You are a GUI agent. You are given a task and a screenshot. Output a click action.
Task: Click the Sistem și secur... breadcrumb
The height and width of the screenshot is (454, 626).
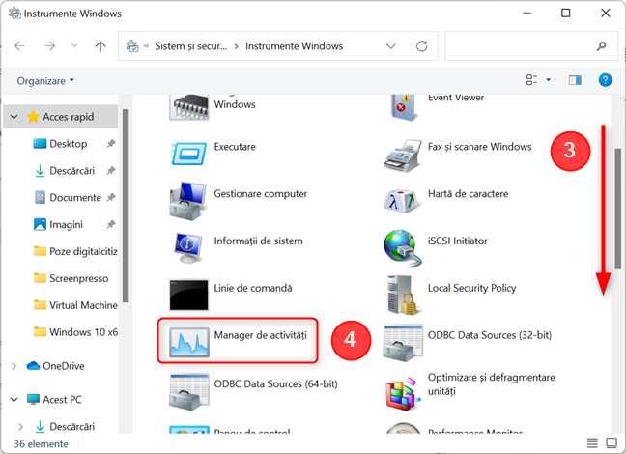pos(191,46)
